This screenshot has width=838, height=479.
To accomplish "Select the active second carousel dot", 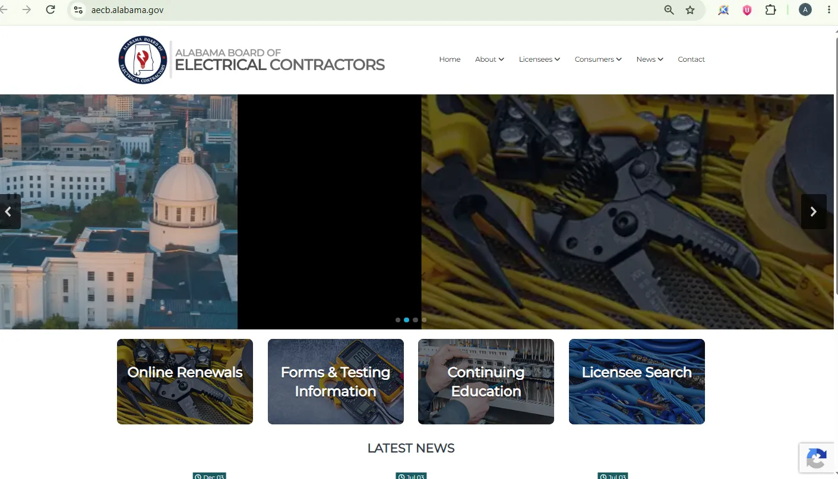I will click(x=406, y=320).
